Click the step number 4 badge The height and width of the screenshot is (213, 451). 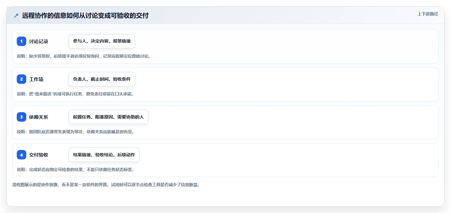tap(22, 155)
